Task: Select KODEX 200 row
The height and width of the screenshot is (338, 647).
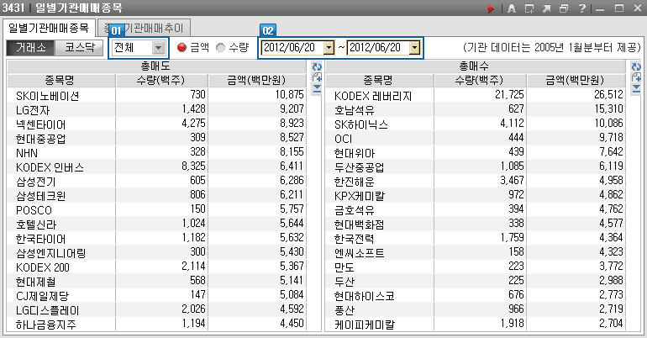Action: (157, 267)
